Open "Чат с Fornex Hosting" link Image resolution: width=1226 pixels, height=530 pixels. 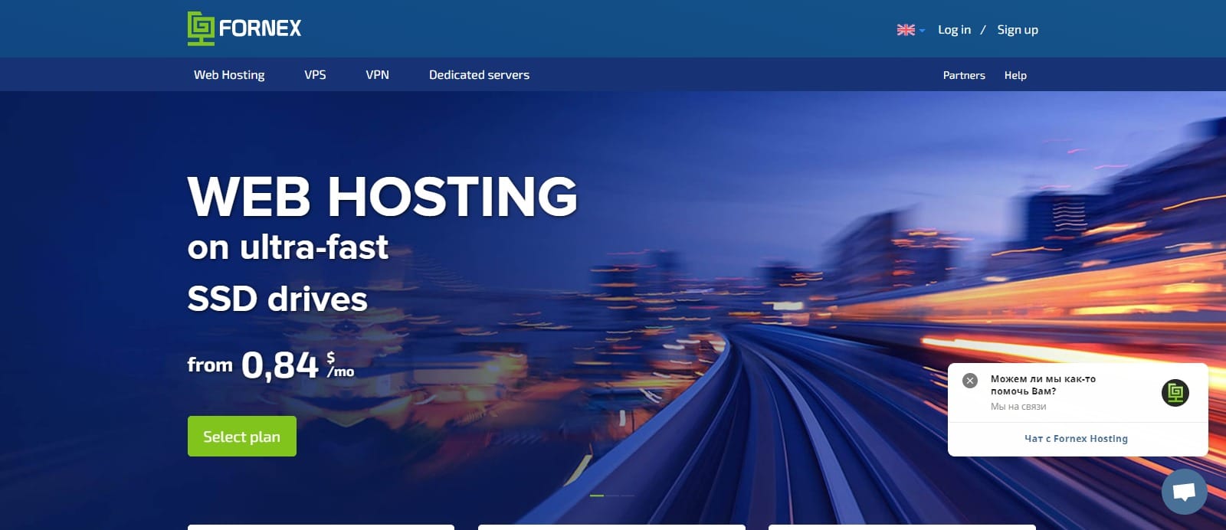point(1076,439)
